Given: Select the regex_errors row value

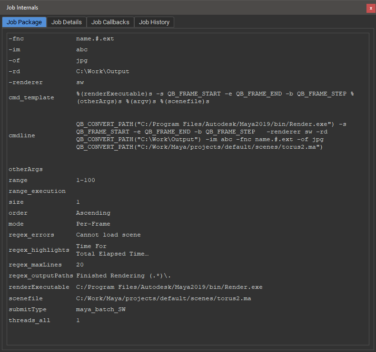Looking at the screenshot, I should (108, 235).
